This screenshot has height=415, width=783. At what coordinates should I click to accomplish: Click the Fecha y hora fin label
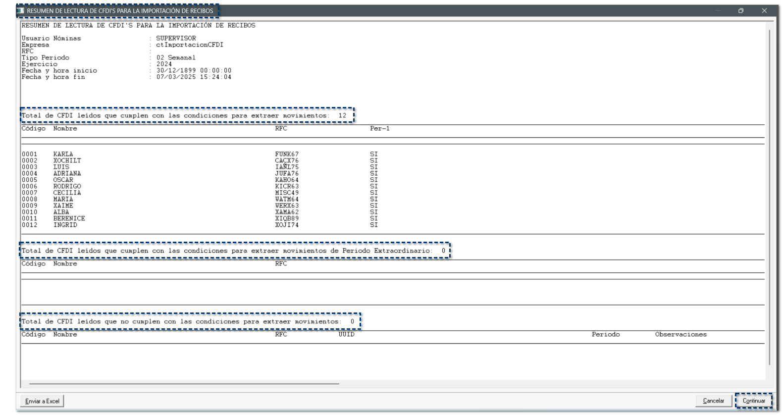(x=53, y=77)
